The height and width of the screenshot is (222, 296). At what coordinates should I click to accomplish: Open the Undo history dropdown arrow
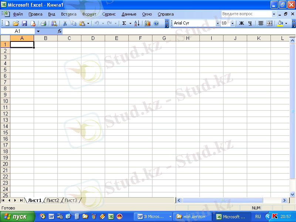(x=103, y=24)
